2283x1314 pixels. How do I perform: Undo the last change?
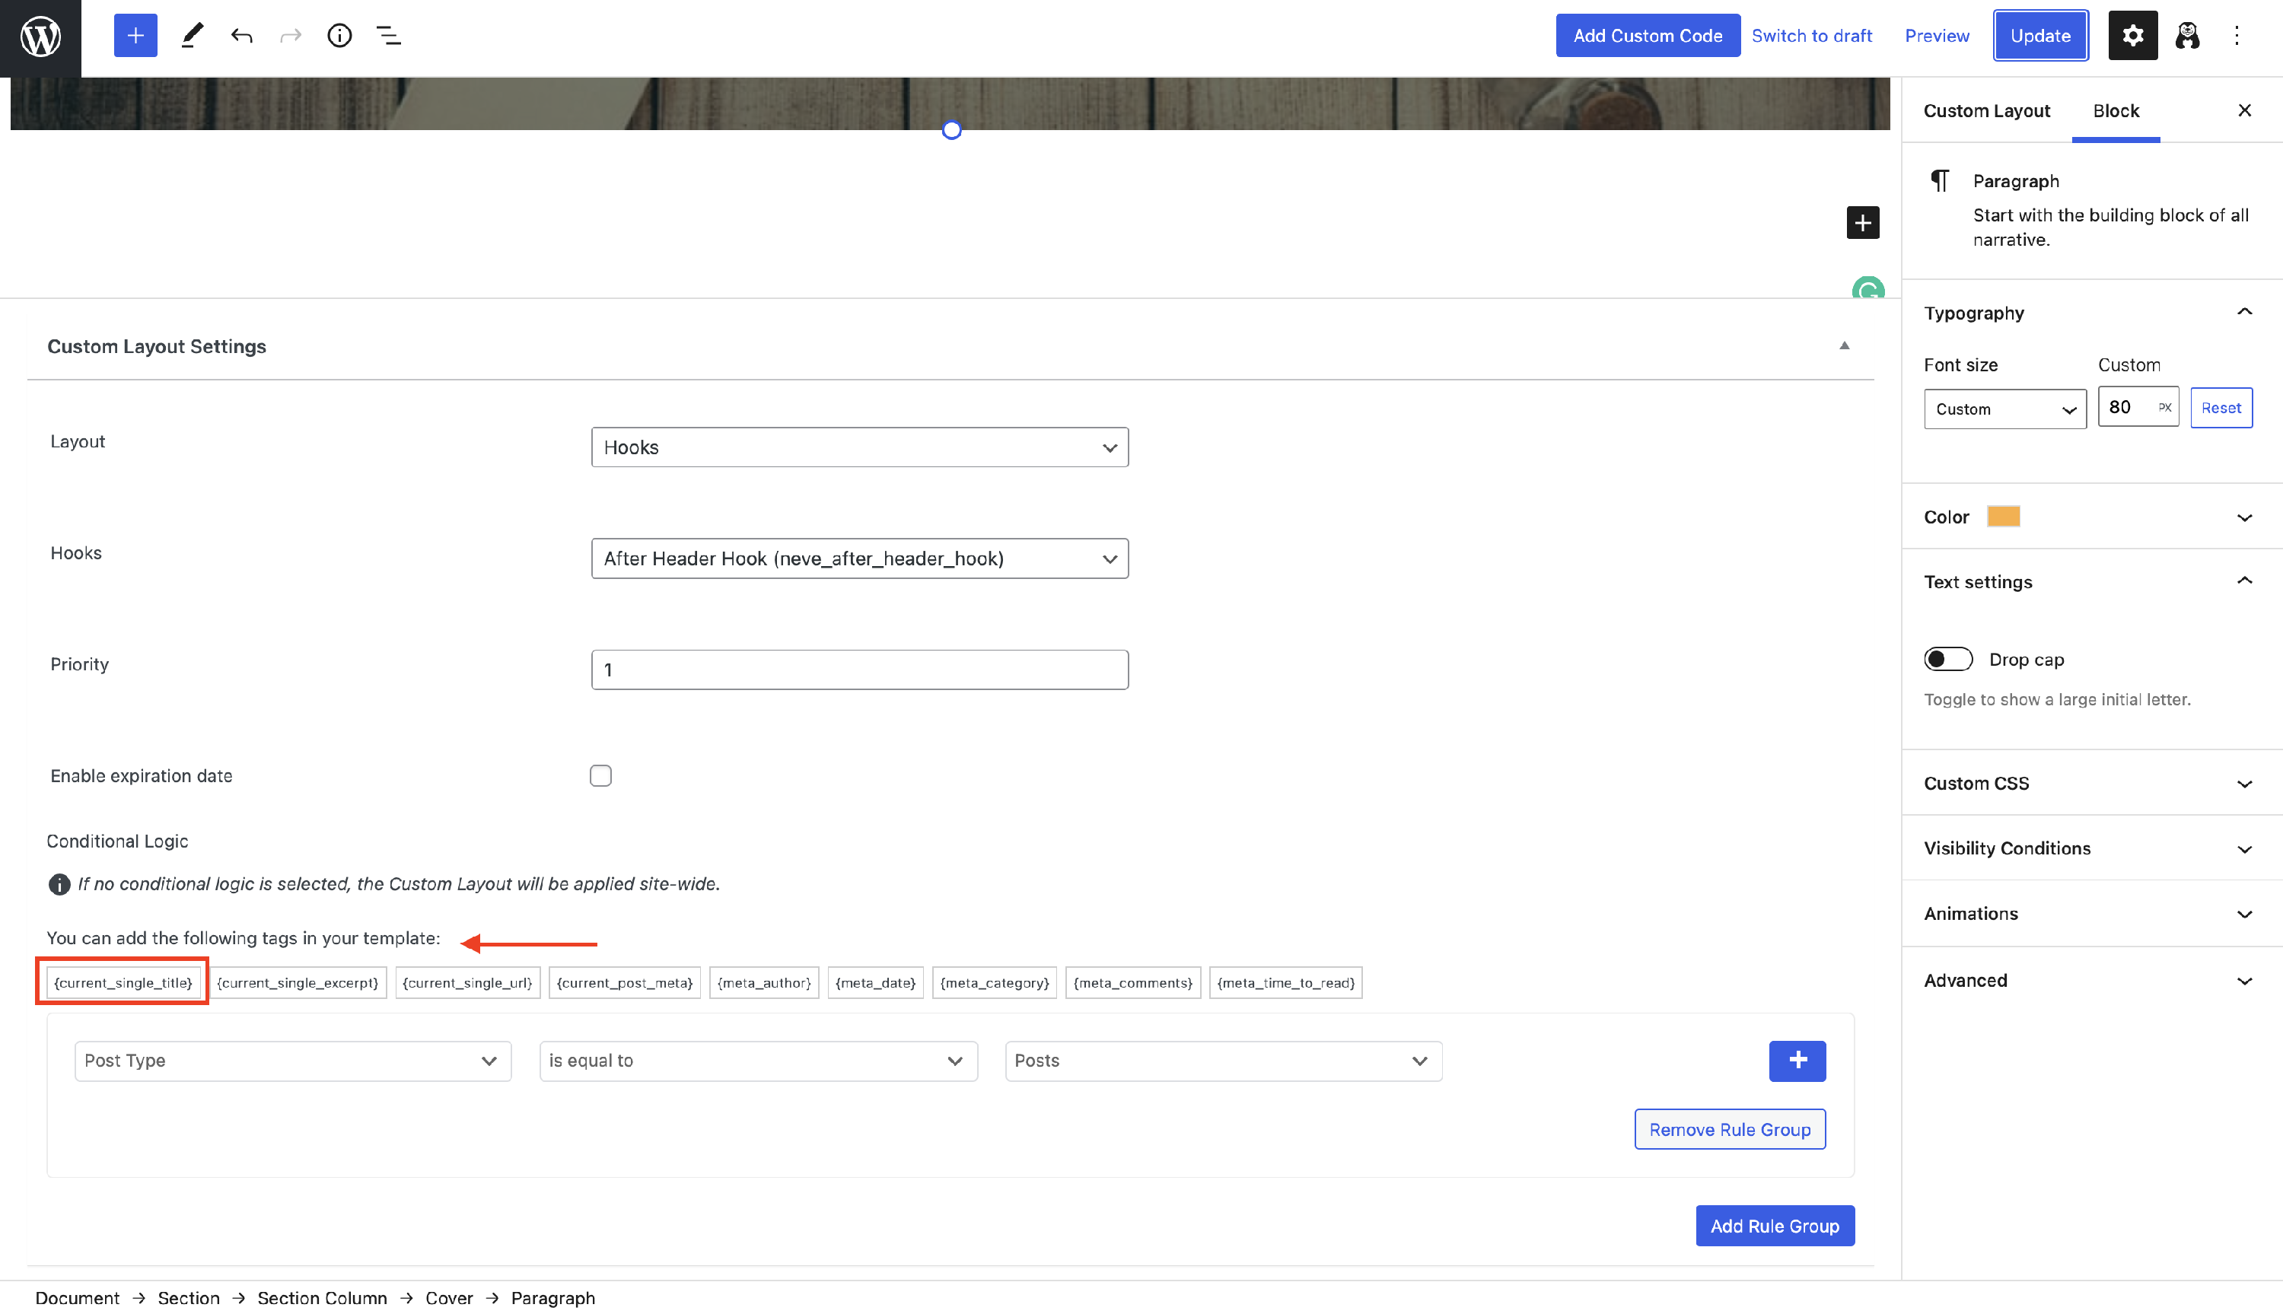241,35
